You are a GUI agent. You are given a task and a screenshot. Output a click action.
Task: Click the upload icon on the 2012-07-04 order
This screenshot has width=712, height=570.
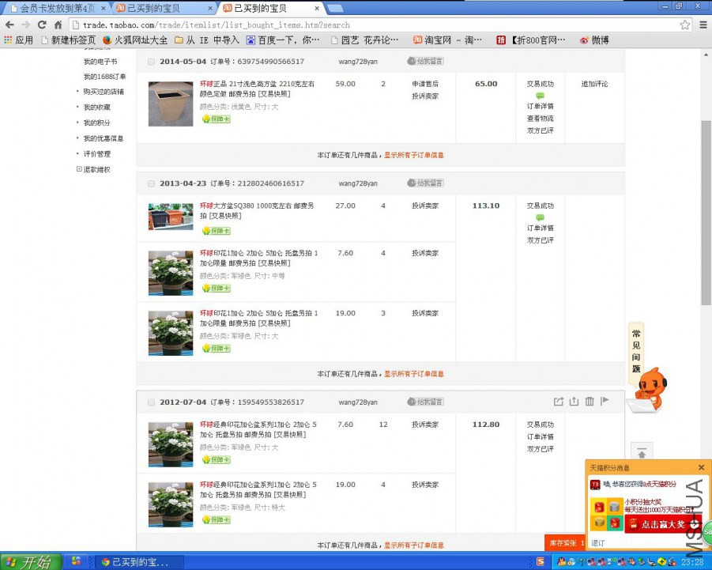(x=574, y=402)
